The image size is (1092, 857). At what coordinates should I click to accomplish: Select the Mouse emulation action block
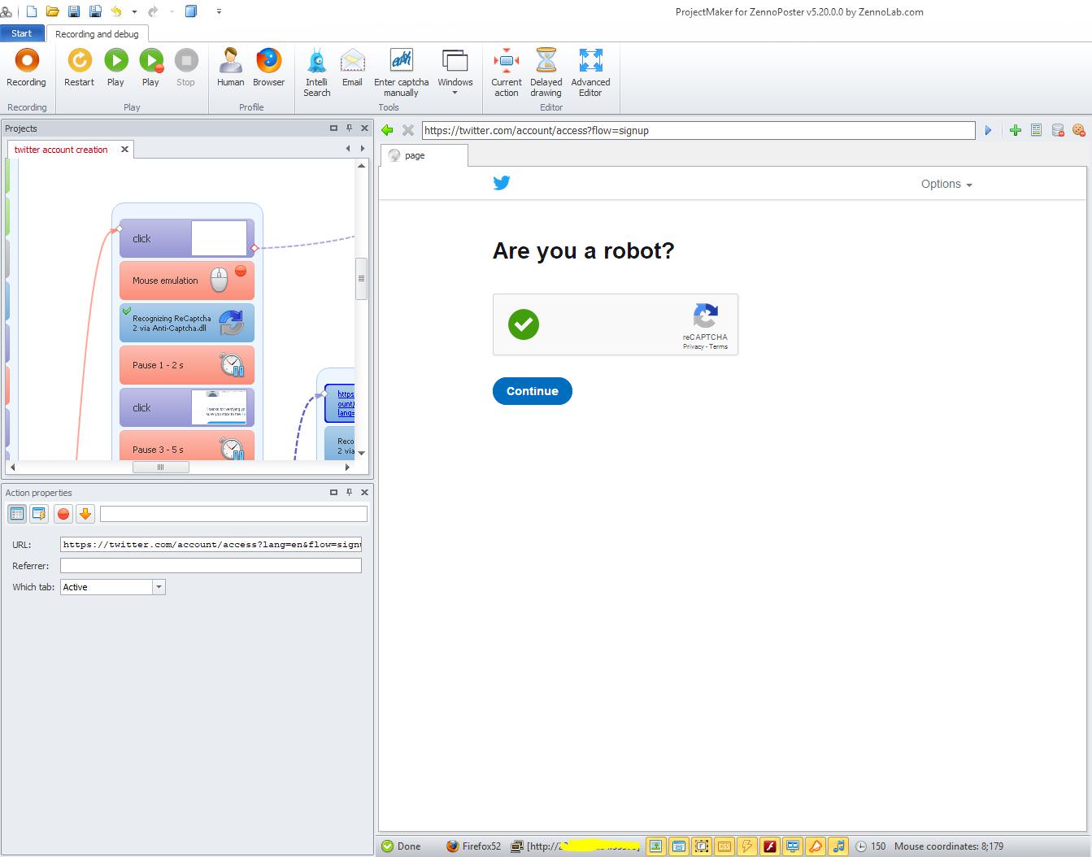click(187, 281)
